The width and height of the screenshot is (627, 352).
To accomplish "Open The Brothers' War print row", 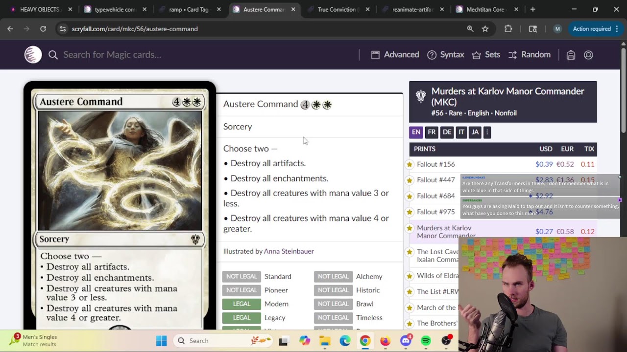I will click(437, 323).
